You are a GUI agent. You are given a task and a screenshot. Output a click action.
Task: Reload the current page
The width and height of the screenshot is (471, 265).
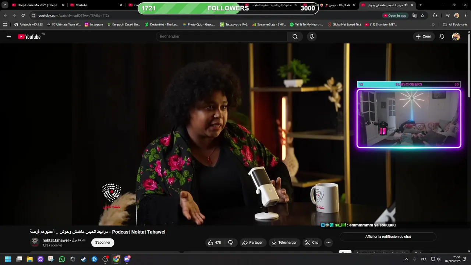pos(23,15)
